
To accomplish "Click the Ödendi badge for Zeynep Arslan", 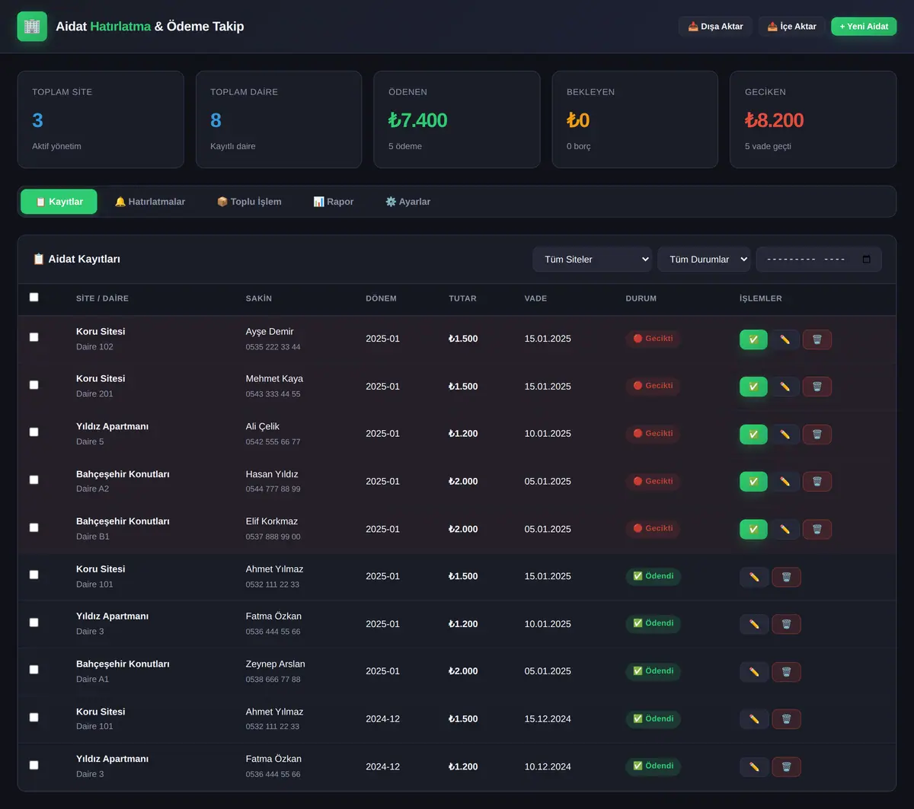I will coord(654,671).
